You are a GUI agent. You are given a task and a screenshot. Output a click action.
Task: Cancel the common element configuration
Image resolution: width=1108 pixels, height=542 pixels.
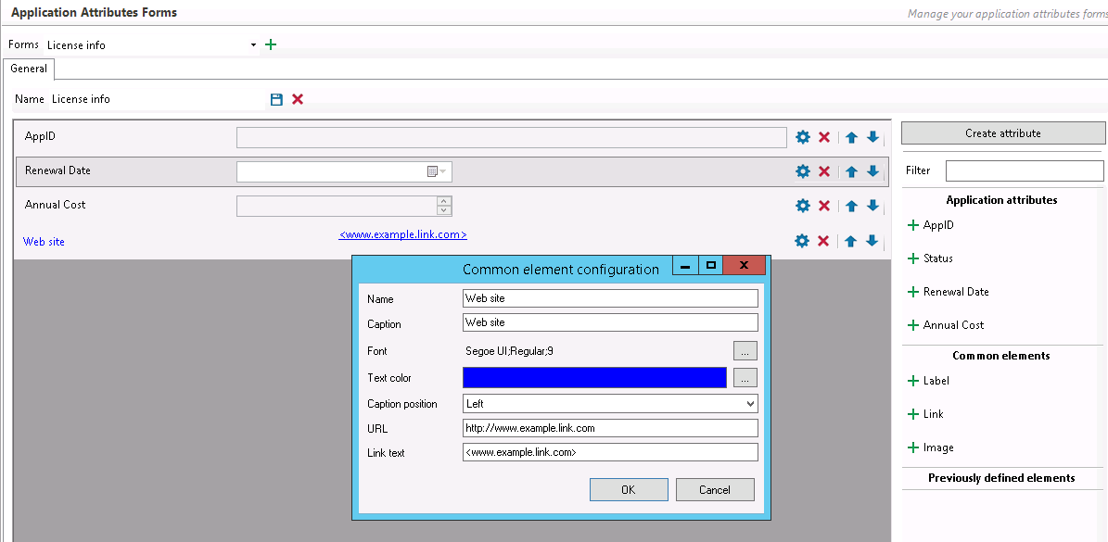pos(715,489)
